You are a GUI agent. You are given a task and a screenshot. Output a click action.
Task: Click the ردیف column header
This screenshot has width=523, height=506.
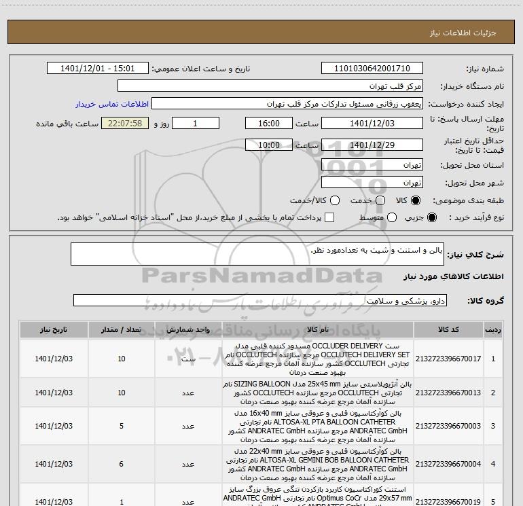tap(493, 330)
